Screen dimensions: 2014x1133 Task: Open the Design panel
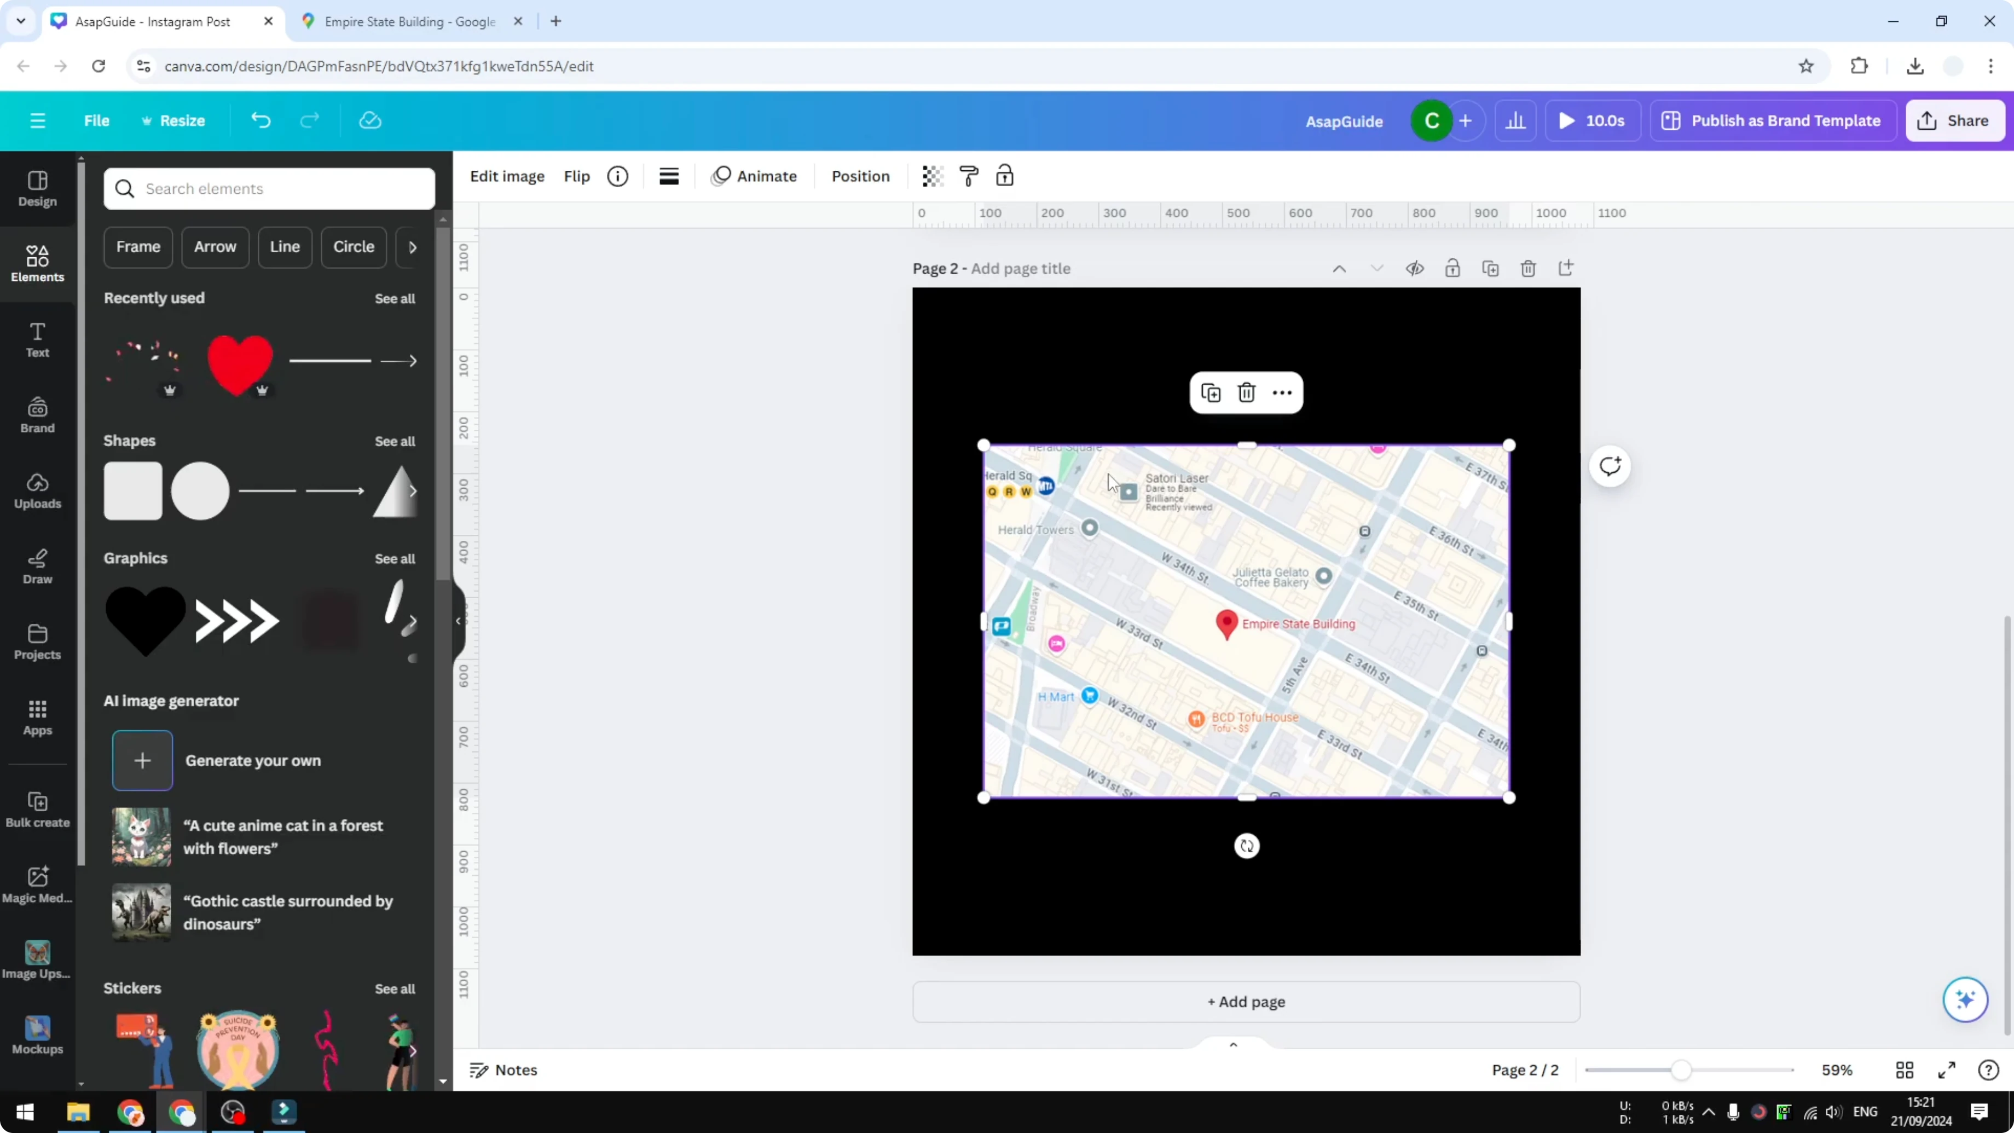[38, 189]
